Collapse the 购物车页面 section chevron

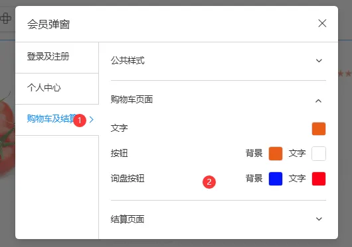(x=318, y=101)
